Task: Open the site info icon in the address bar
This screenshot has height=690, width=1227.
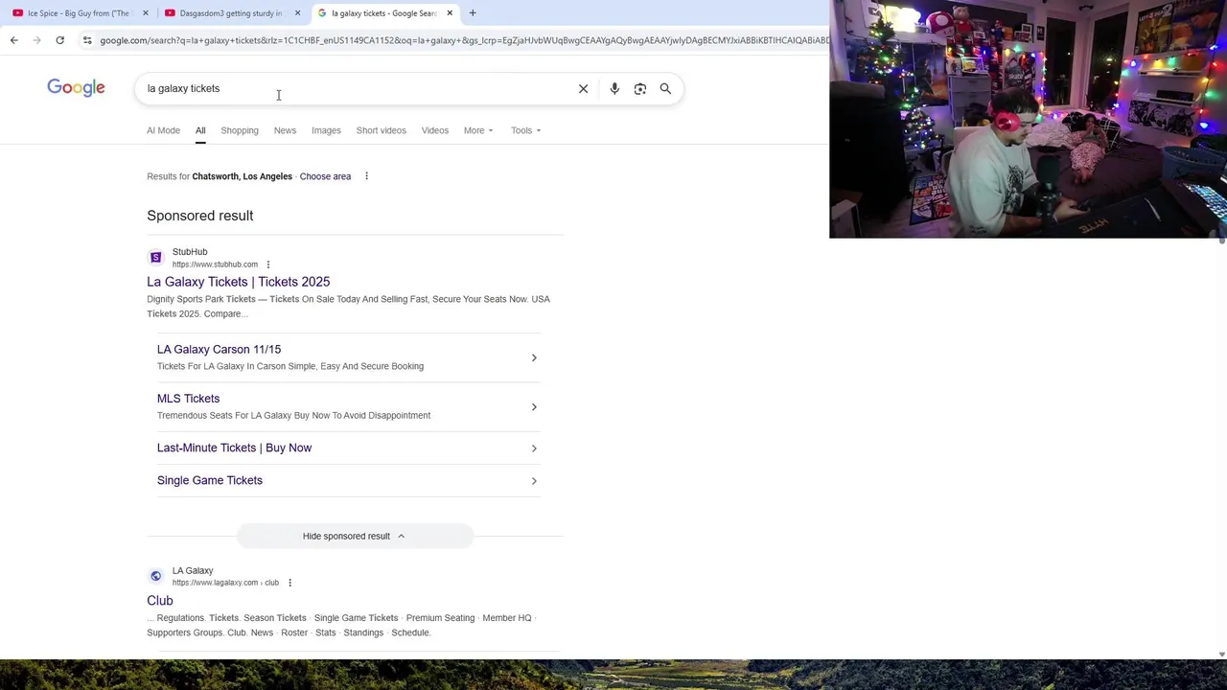Action: [x=87, y=40]
